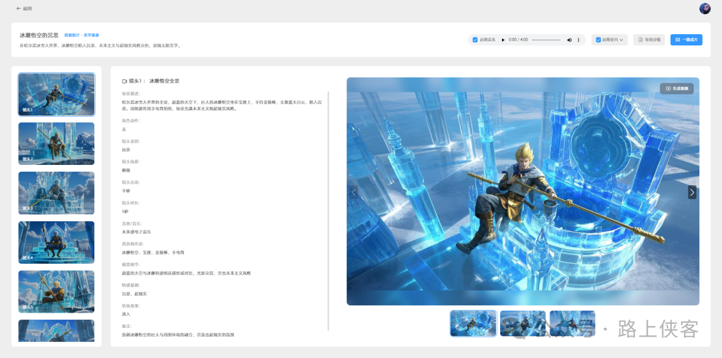Toggle the 启用音乐 checkbox
This screenshot has width=722, height=358.
[x=475, y=40]
